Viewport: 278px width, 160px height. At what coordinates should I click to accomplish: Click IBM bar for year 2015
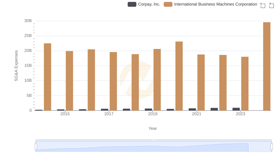pyautogui.click(x=69, y=81)
